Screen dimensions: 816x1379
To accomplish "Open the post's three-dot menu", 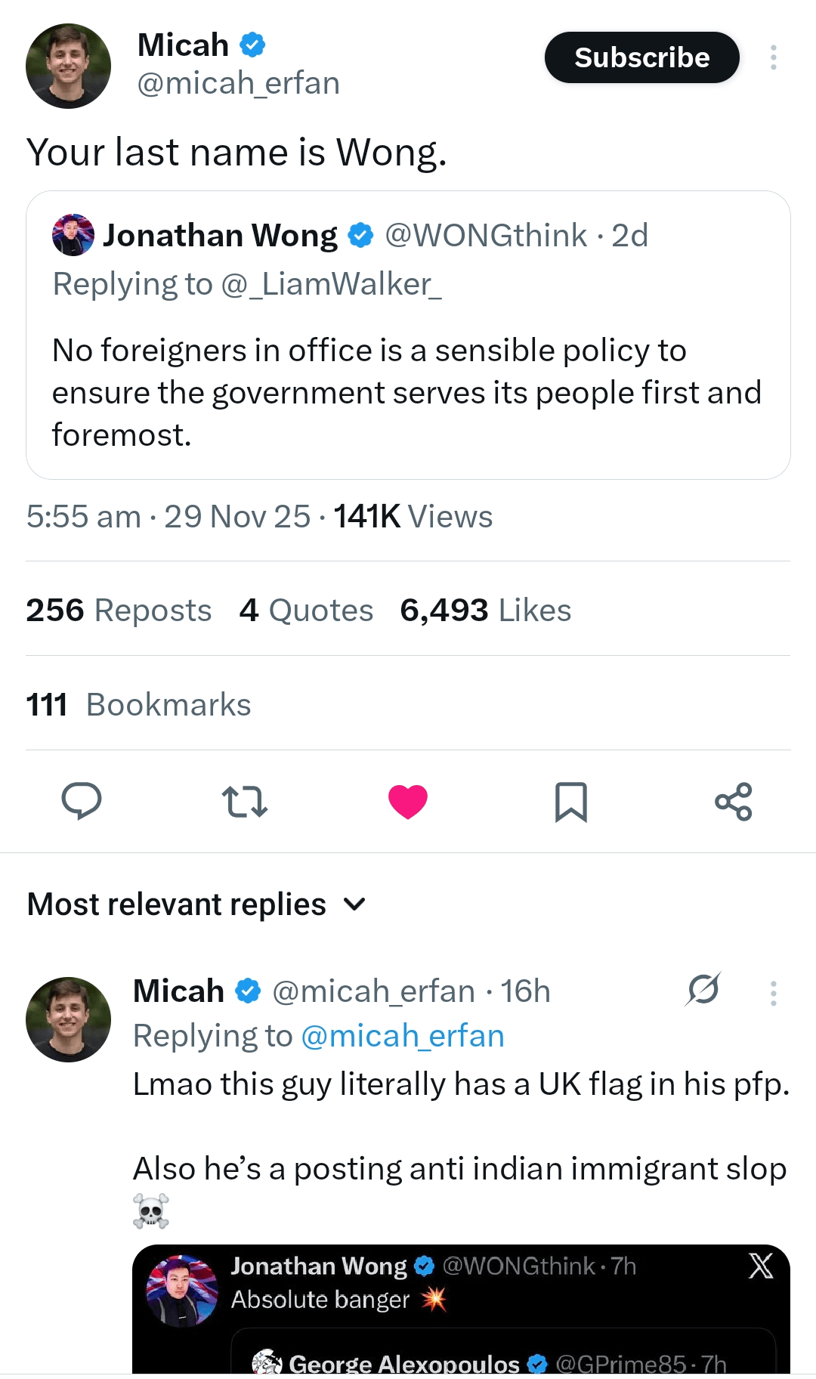I will point(773,57).
